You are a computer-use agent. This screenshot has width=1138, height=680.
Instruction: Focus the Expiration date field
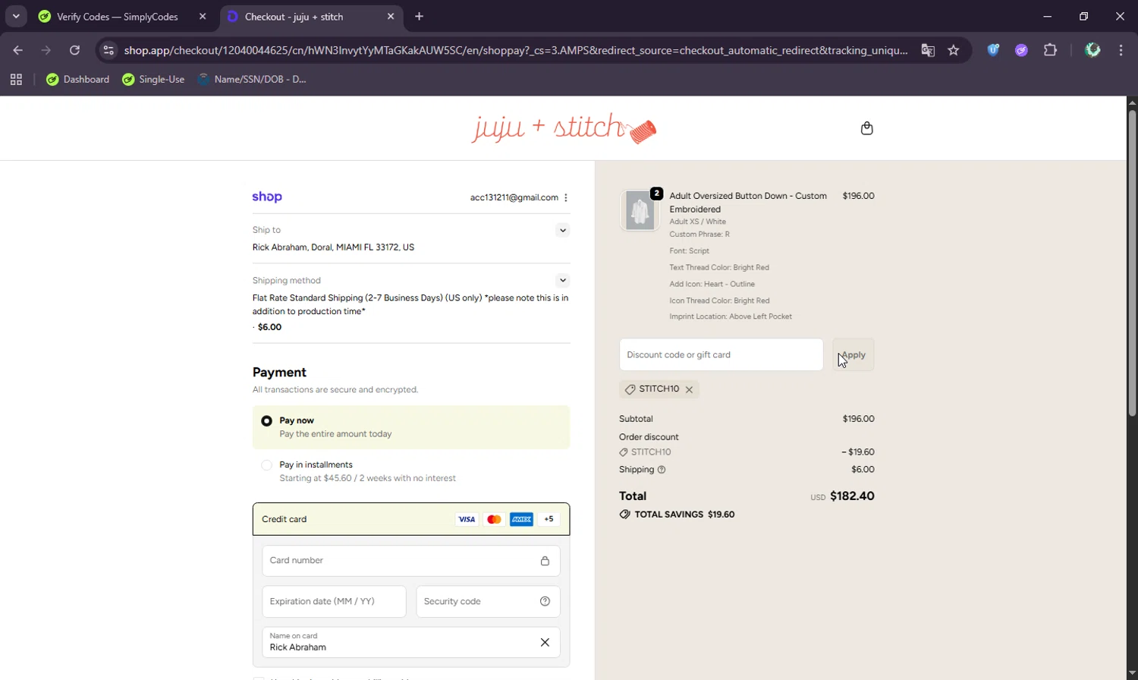(334, 601)
